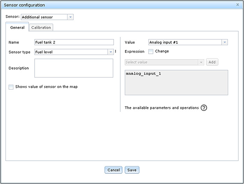Select the General tab
The height and width of the screenshot is (184, 244).
17,27
